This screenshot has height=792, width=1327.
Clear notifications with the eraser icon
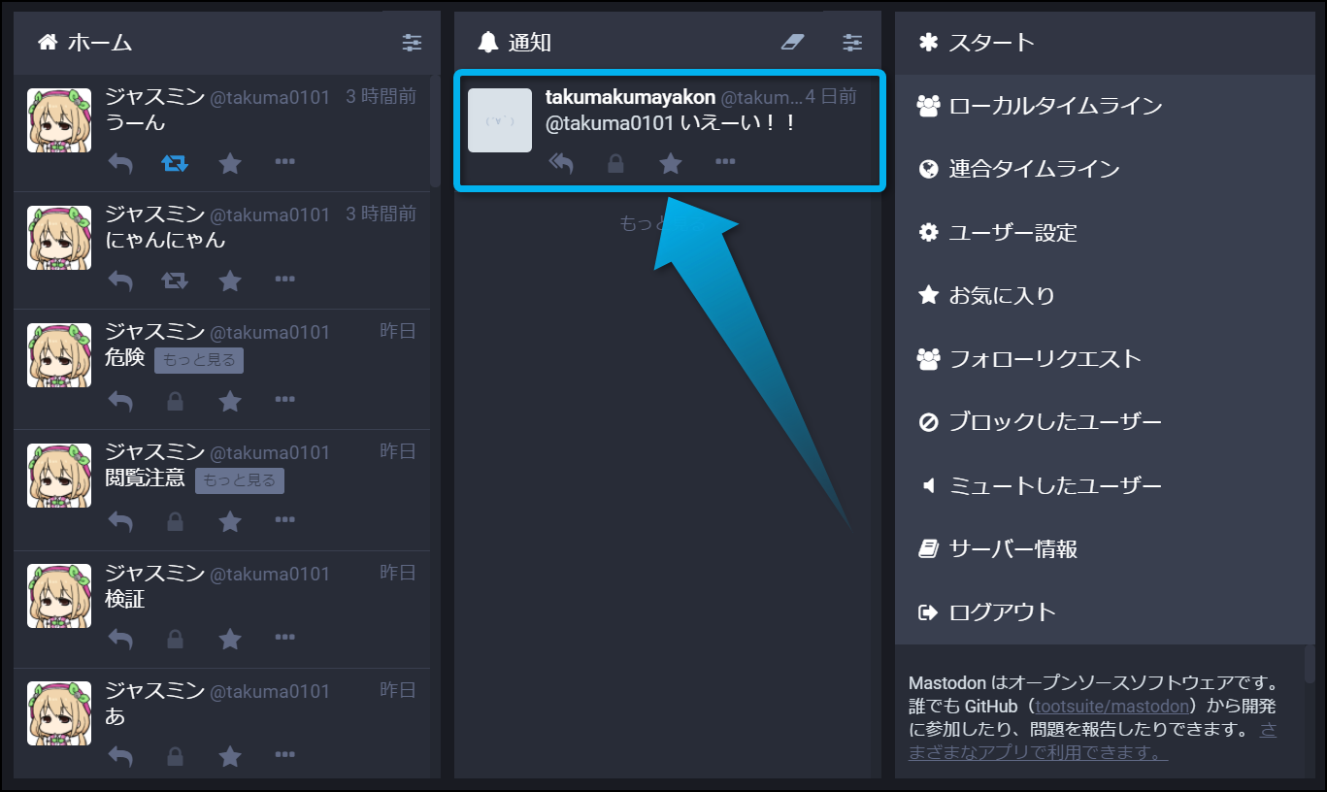793,42
